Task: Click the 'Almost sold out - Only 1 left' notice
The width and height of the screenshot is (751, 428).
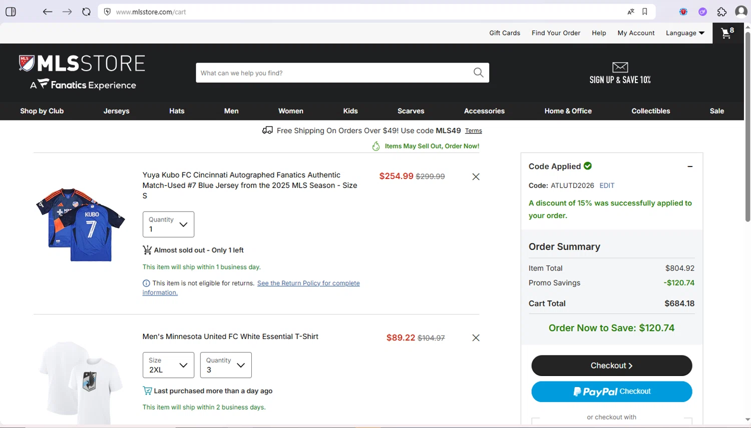Action: [x=199, y=250]
